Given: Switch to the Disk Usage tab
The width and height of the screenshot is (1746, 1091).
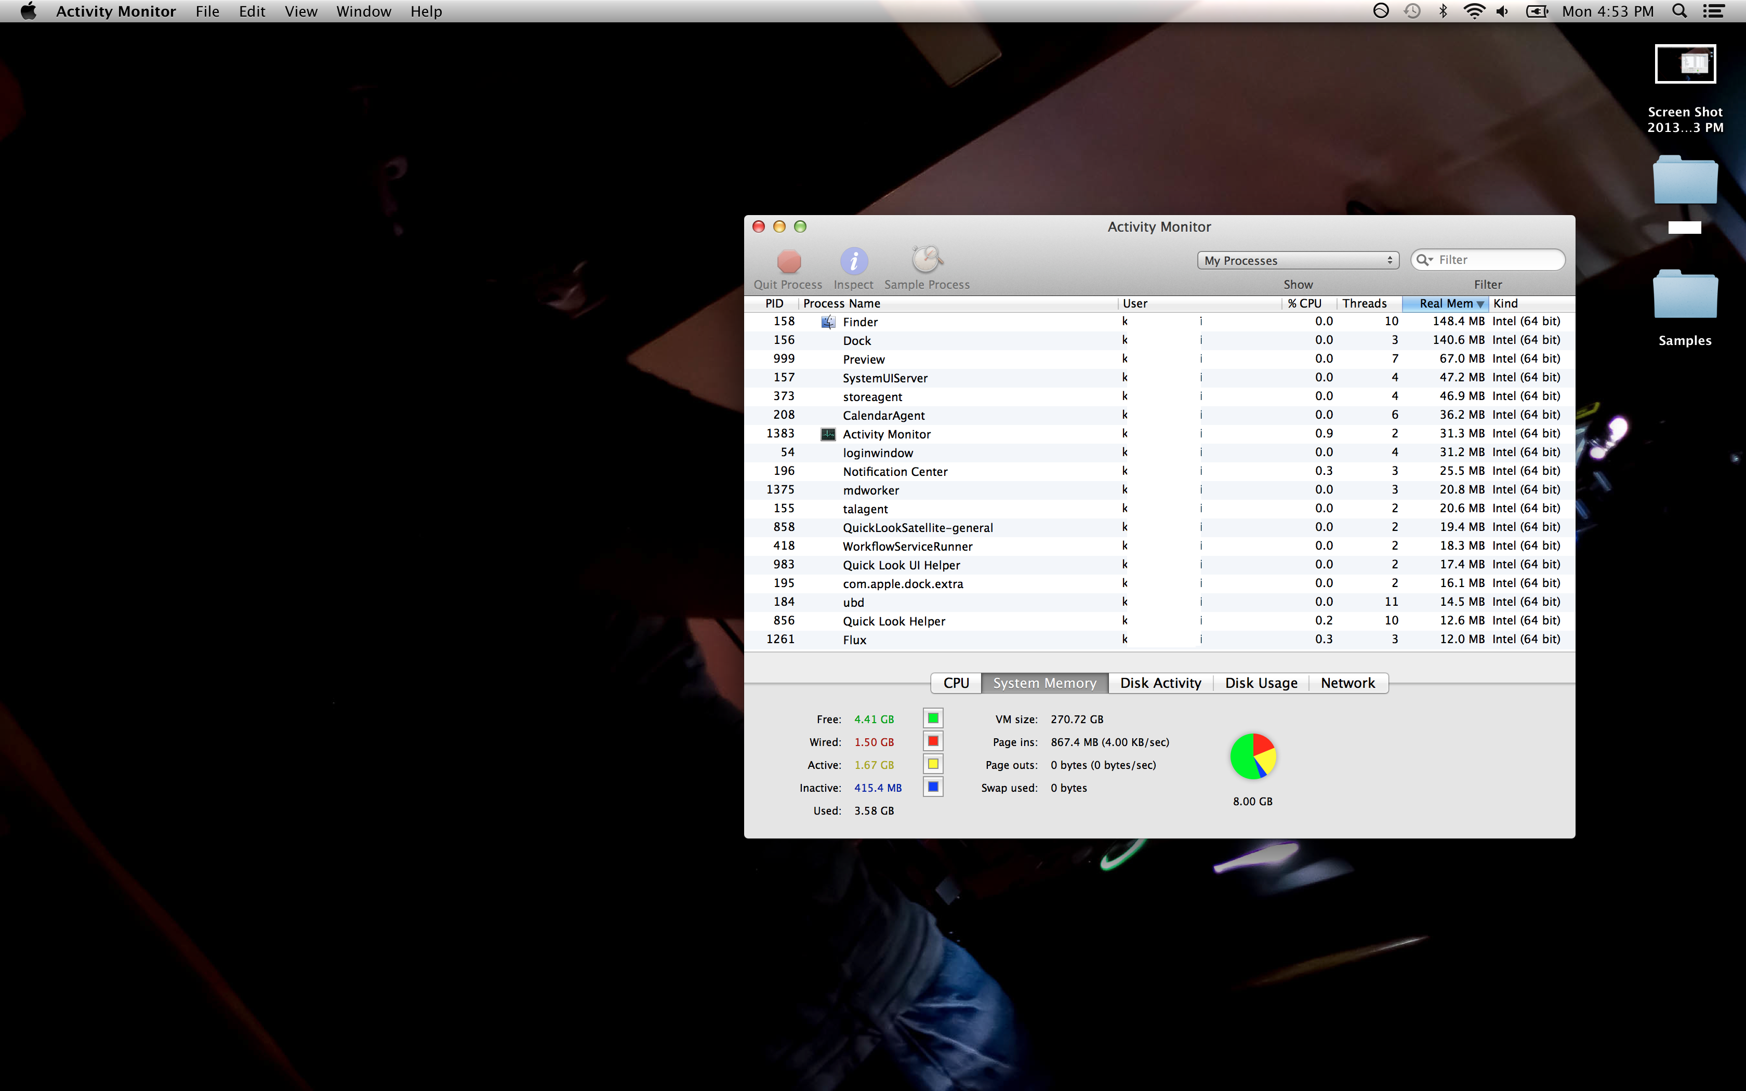Looking at the screenshot, I should tap(1261, 683).
